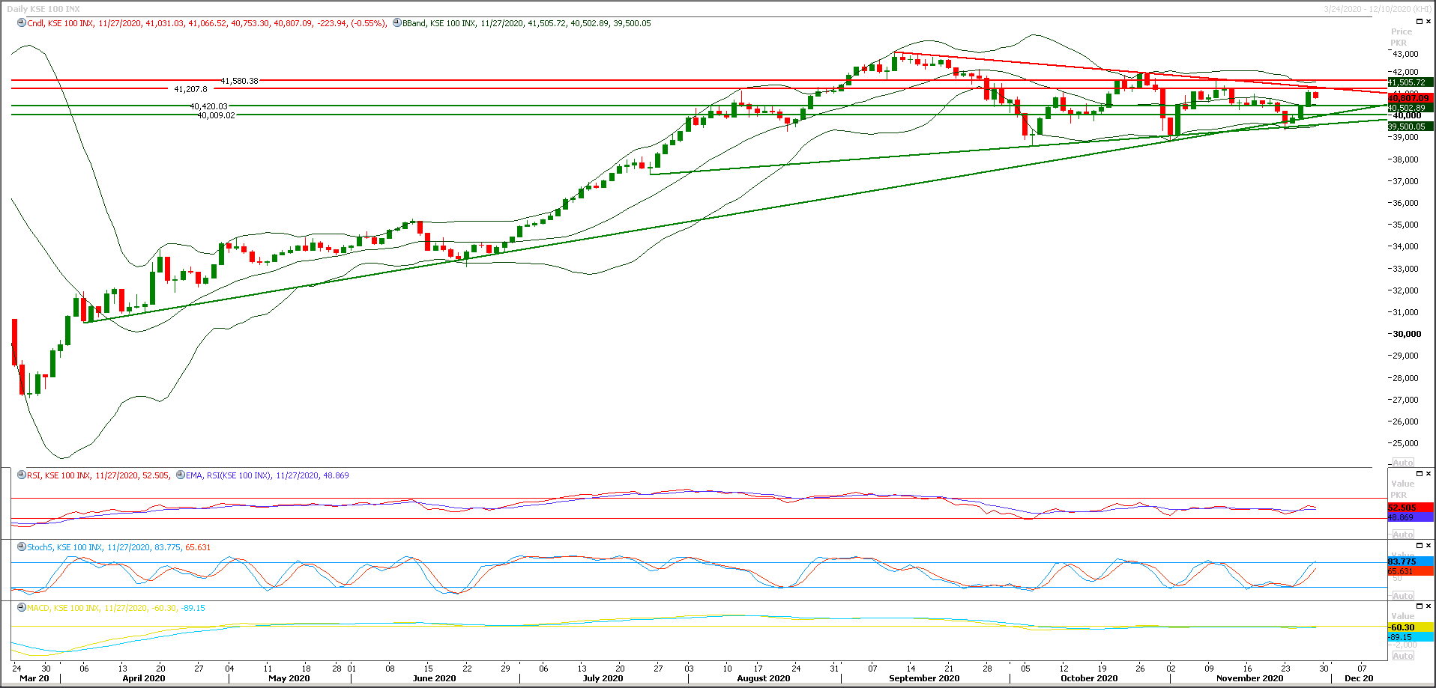Click the clock icon beside the Cndl series

[x=22, y=22]
